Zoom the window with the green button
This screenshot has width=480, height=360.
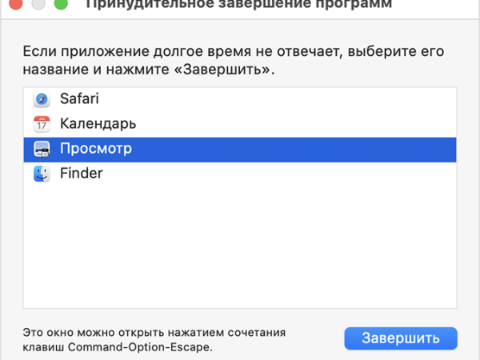click(x=62, y=5)
